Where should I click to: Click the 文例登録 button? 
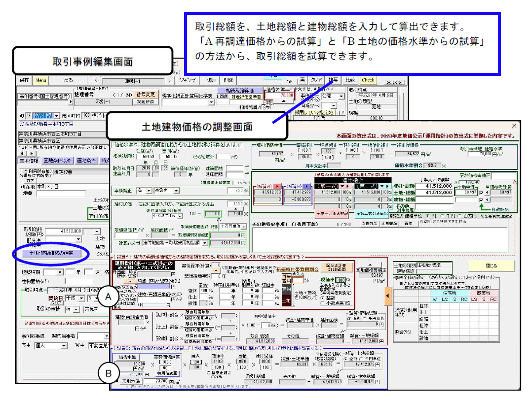389,223
